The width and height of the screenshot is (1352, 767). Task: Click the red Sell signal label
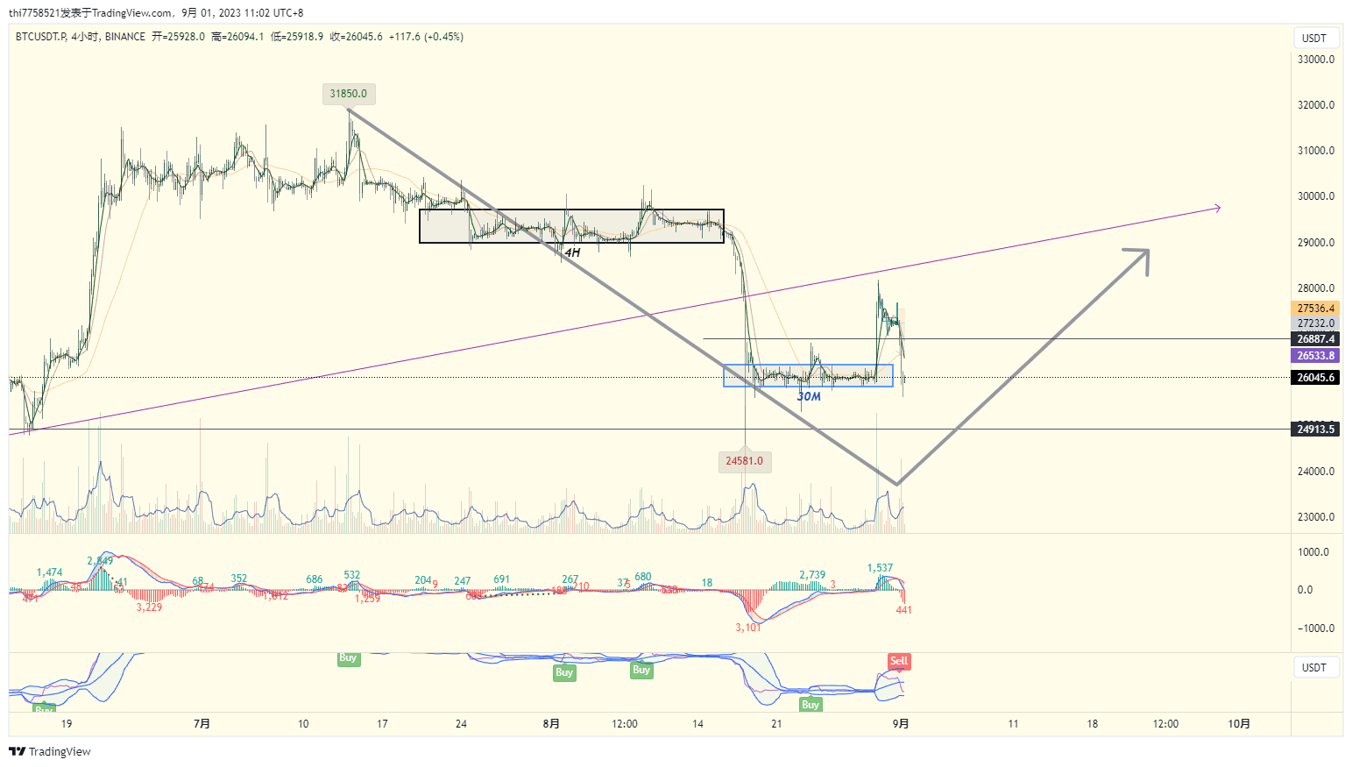[x=899, y=661]
